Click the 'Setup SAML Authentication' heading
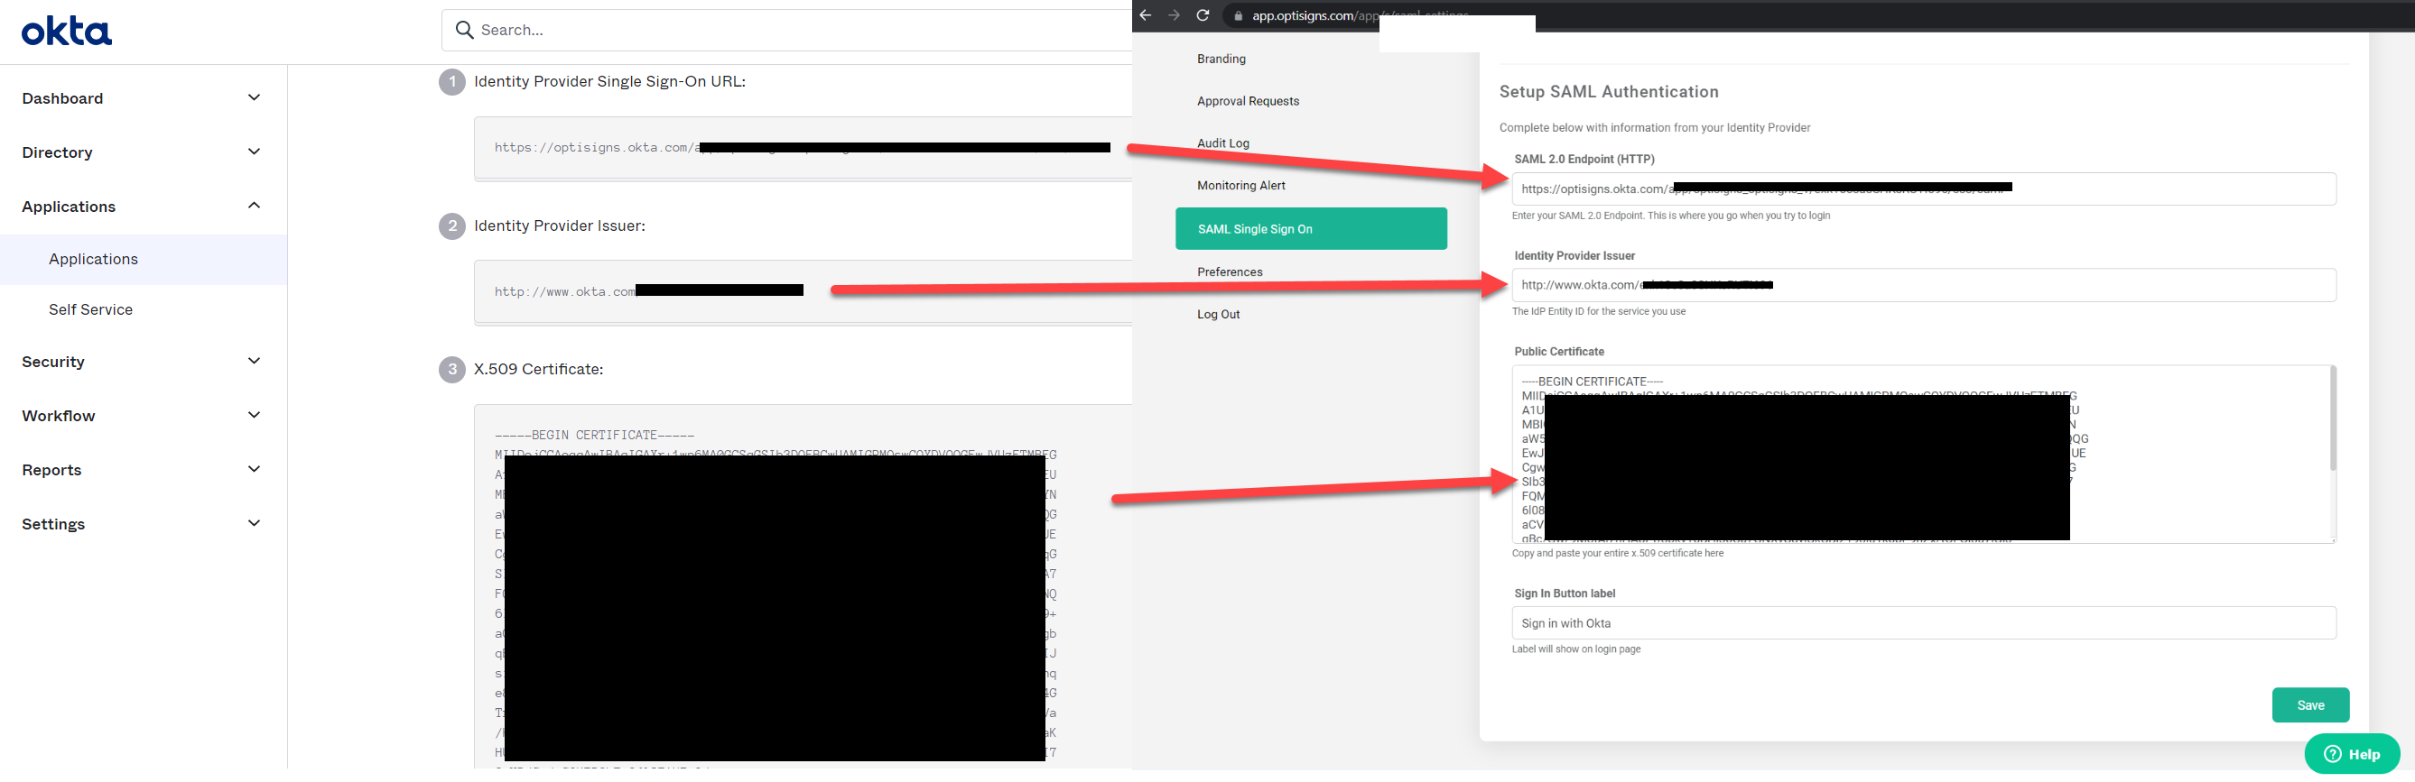The height and width of the screenshot is (782, 2415). (x=1609, y=92)
